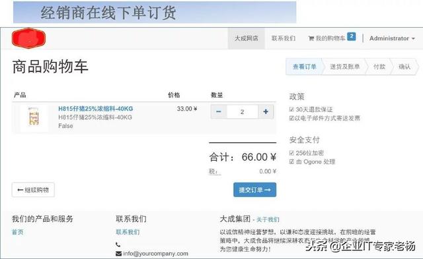This screenshot has height=259, width=423.
Task: Click the shopping cart icon in navbar
Action: pos(311,38)
